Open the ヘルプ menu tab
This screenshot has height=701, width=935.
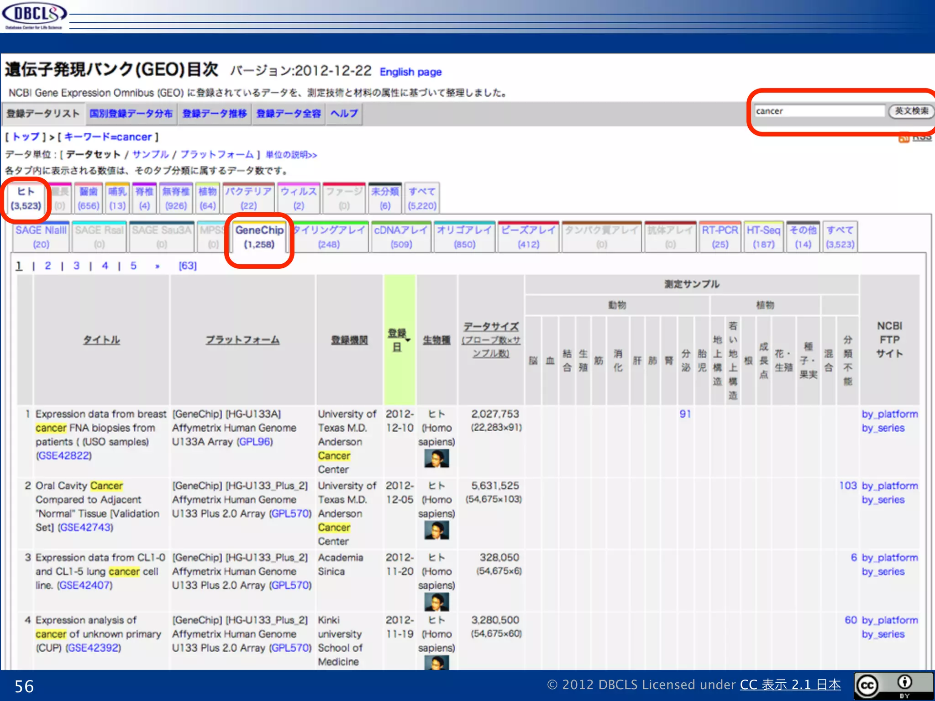pos(344,113)
